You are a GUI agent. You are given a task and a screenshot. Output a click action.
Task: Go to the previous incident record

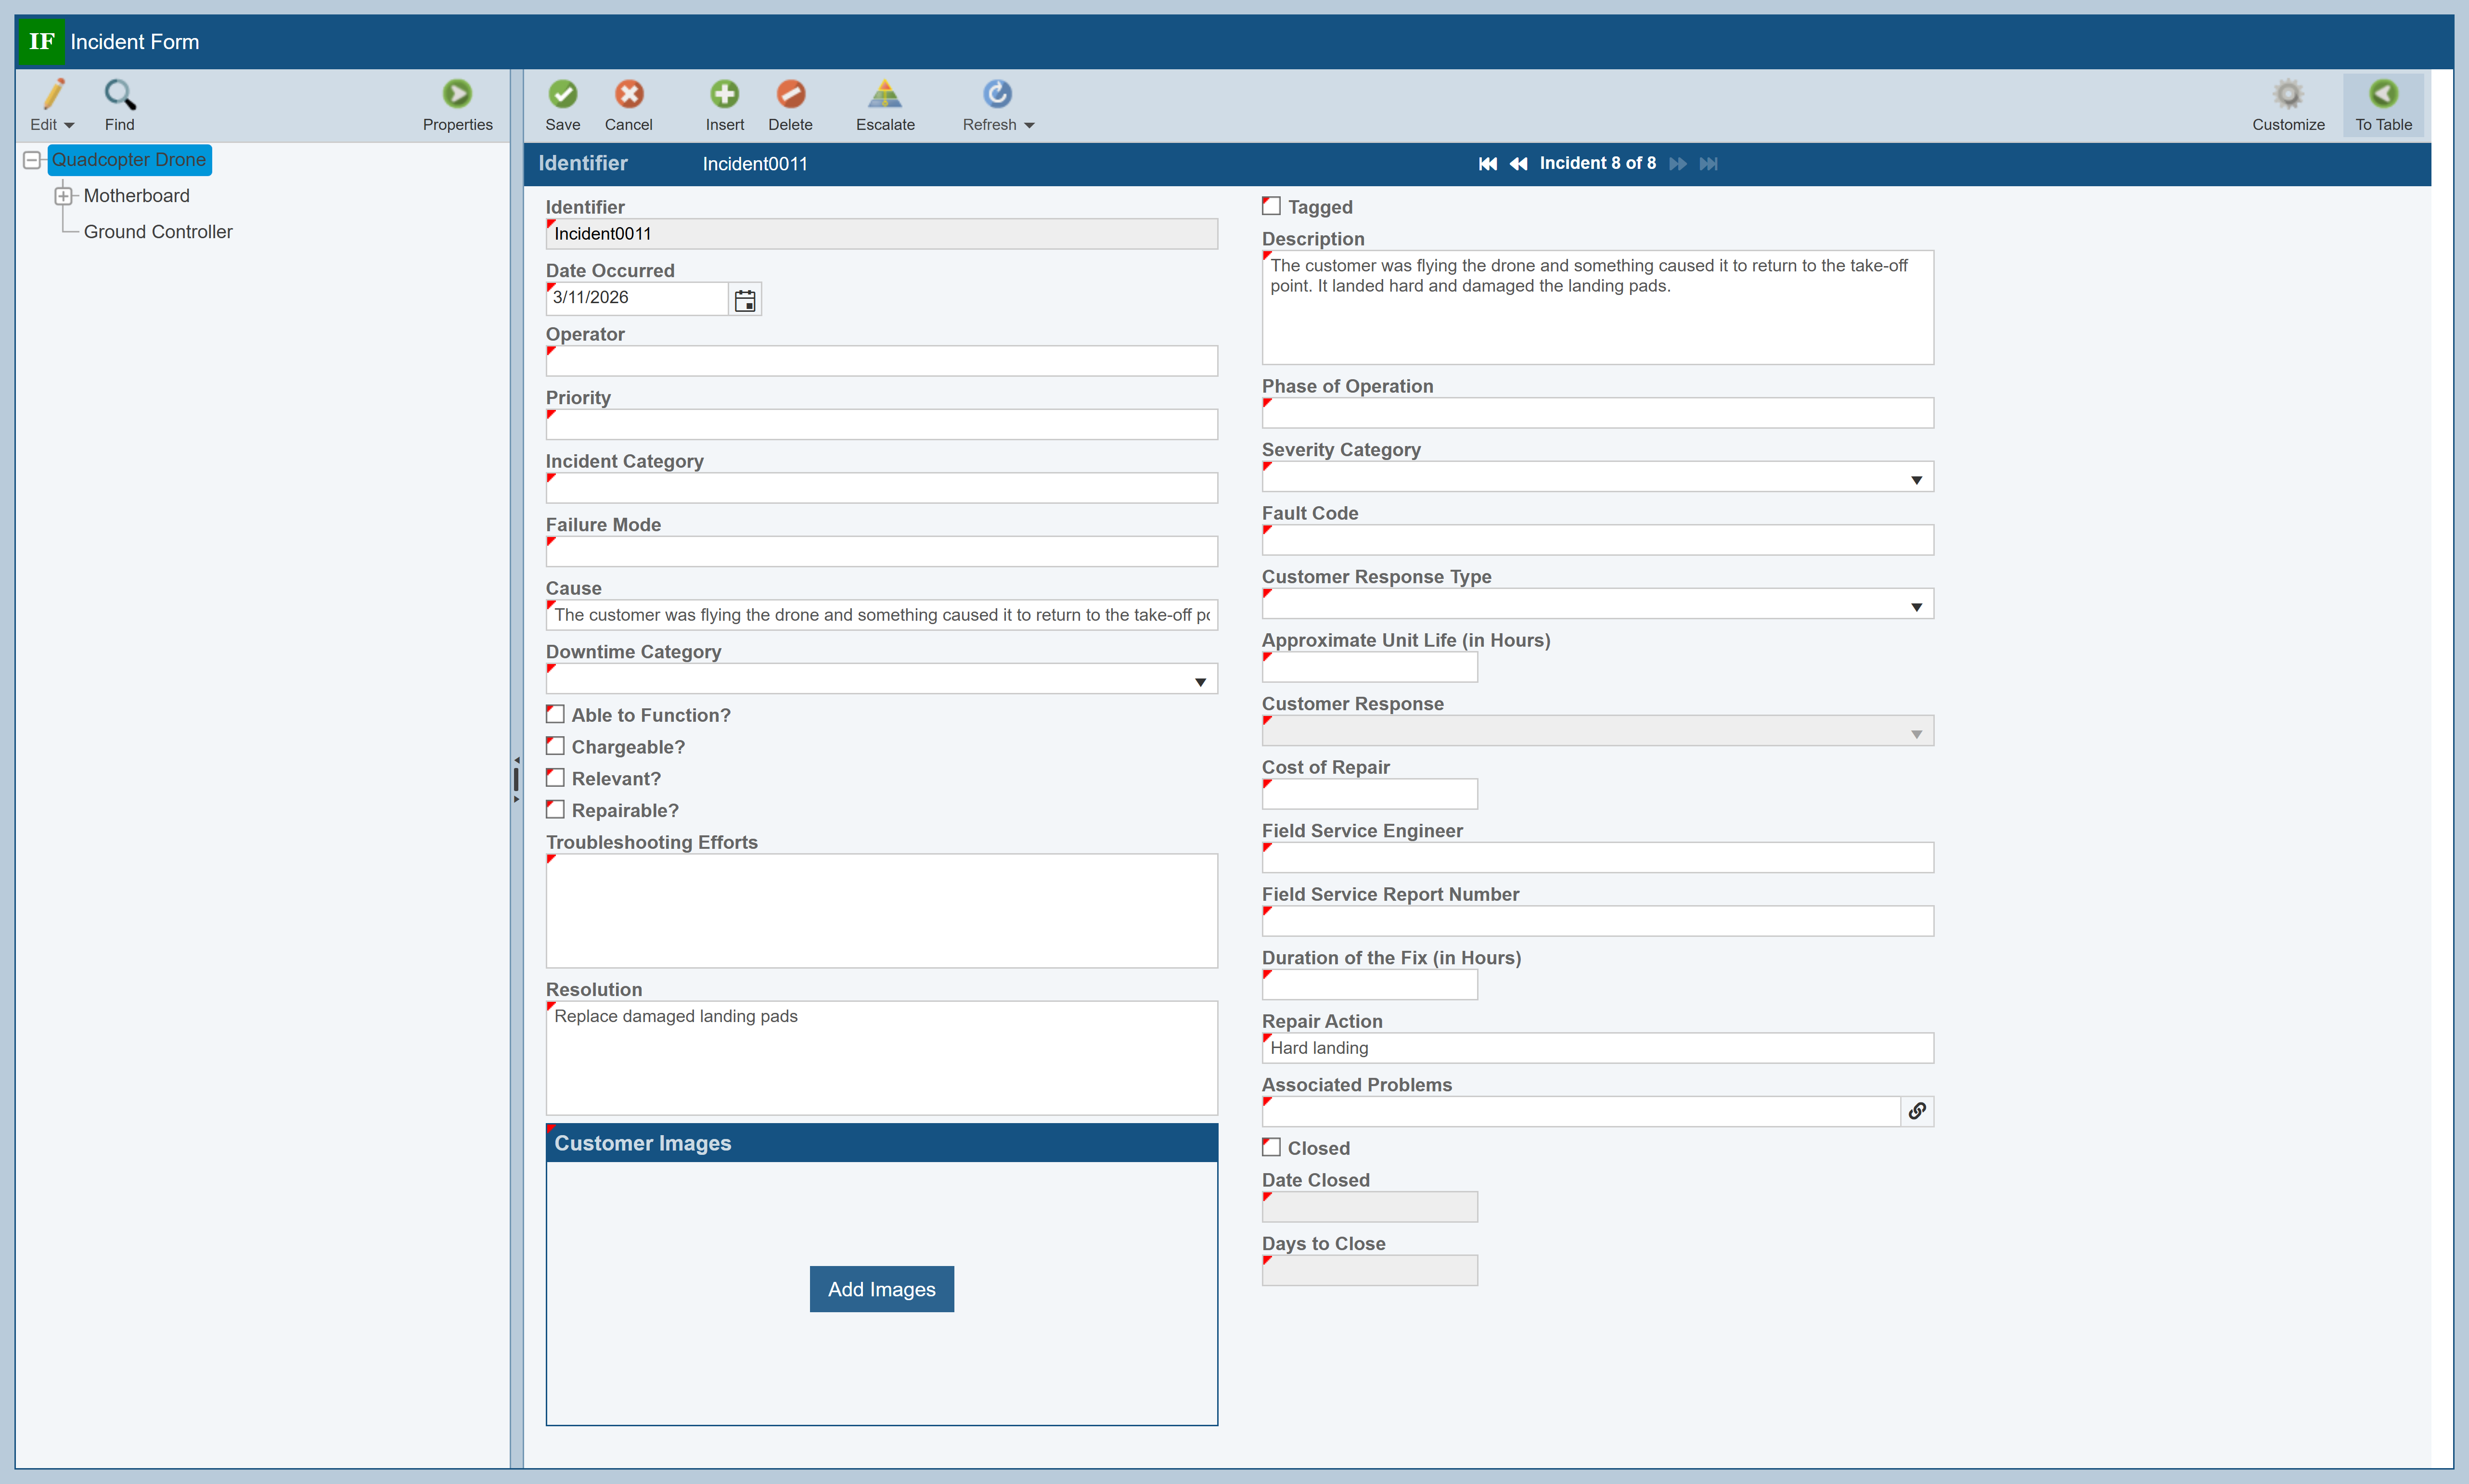point(1518,164)
